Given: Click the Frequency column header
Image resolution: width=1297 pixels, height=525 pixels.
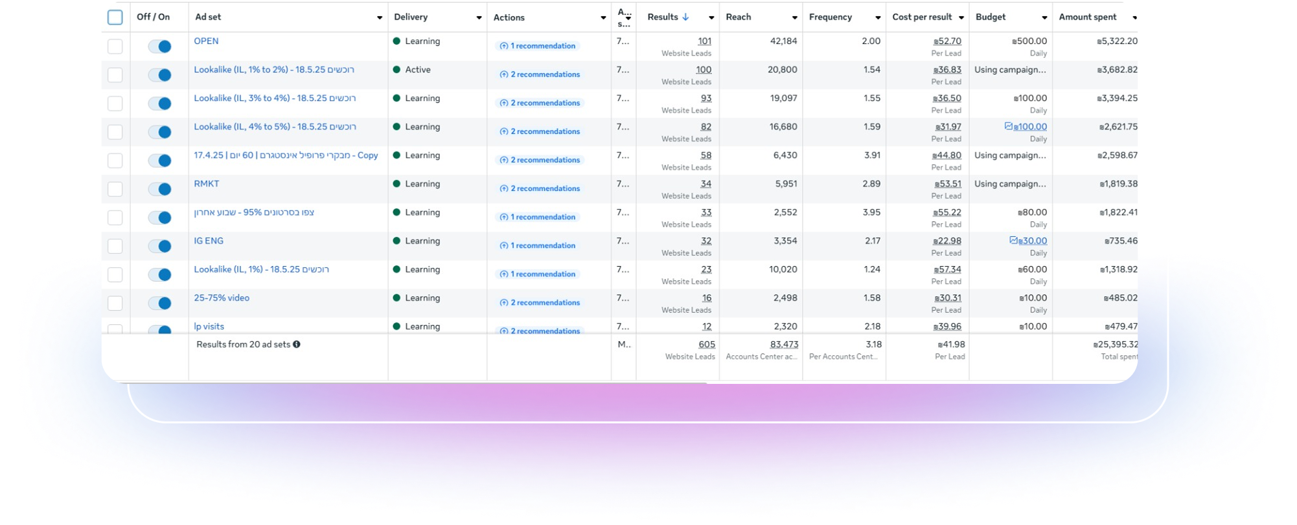Looking at the screenshot, I should pyautogui.click(x=830, y=17).
